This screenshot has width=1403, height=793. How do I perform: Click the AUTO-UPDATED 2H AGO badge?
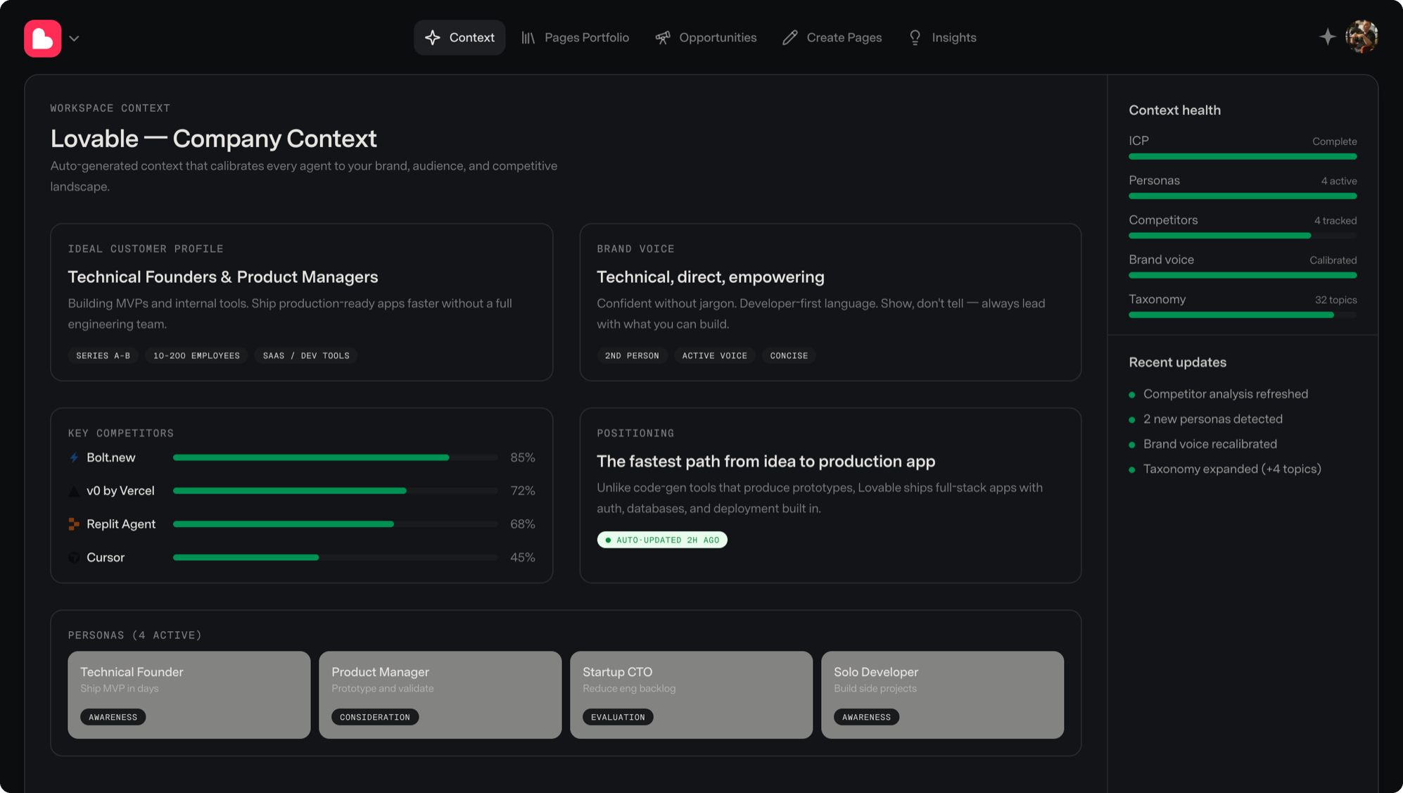(x=662, y=540)
